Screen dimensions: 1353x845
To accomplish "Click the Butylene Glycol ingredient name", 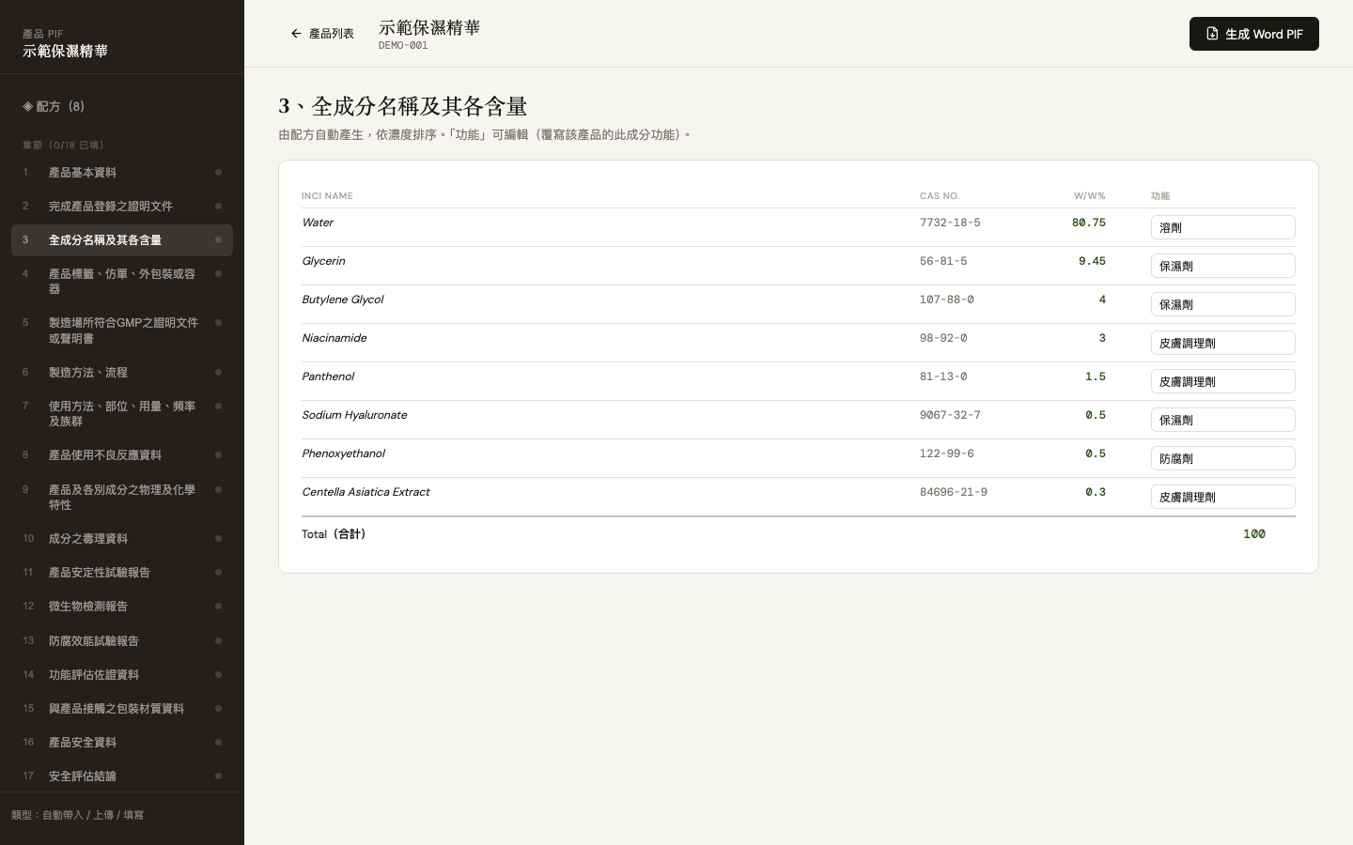I will coord(342,300).
